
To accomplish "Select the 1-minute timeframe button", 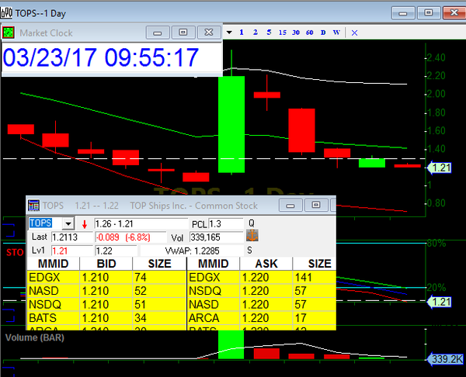I will coord(242,33).
